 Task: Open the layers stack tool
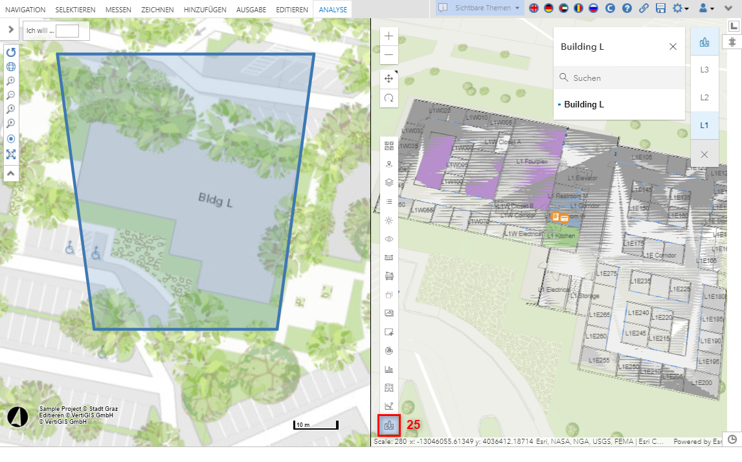389,182
